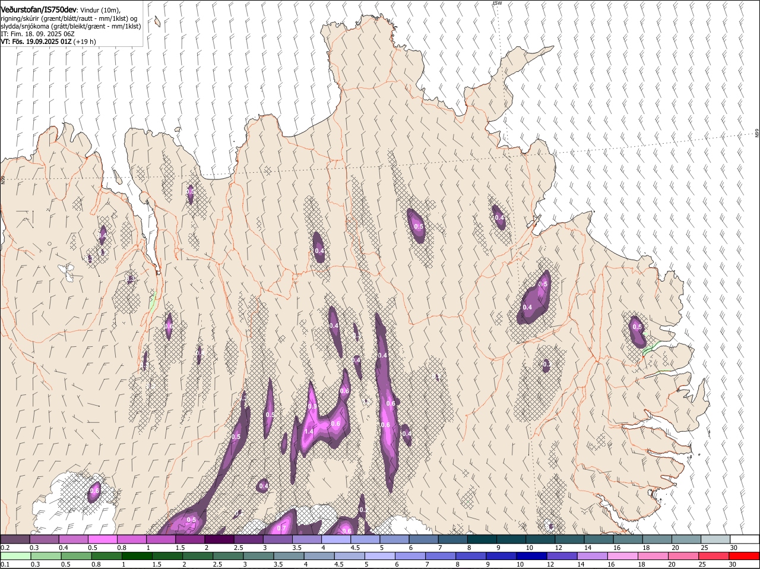Click the lower legend swatch starting at 7
Viewport: 760px width, 569px height.
[x=441, y=556]
